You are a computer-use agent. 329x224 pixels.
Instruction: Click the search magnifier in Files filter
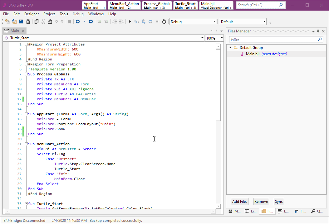(x=320, y=40)
